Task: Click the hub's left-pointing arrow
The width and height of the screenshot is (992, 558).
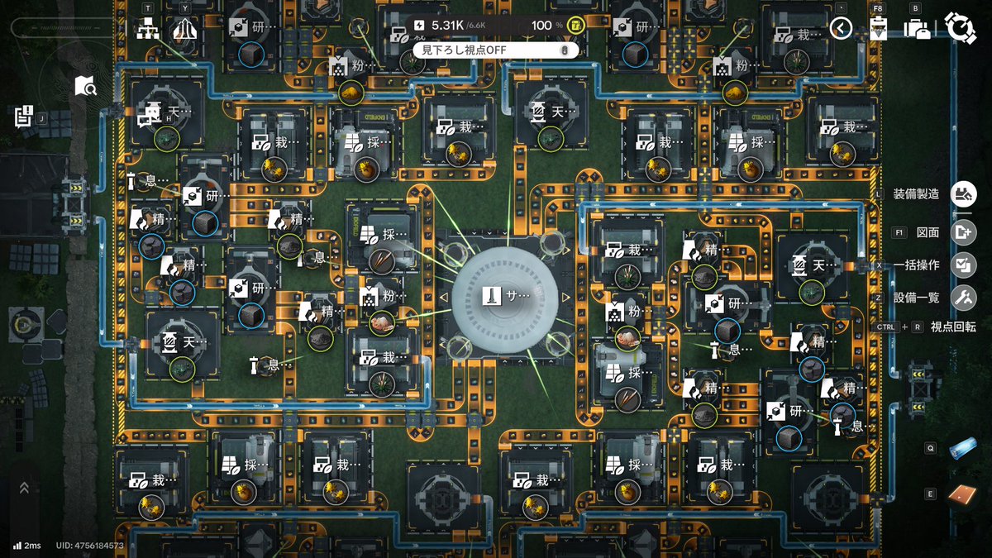Action: point(444,298)
